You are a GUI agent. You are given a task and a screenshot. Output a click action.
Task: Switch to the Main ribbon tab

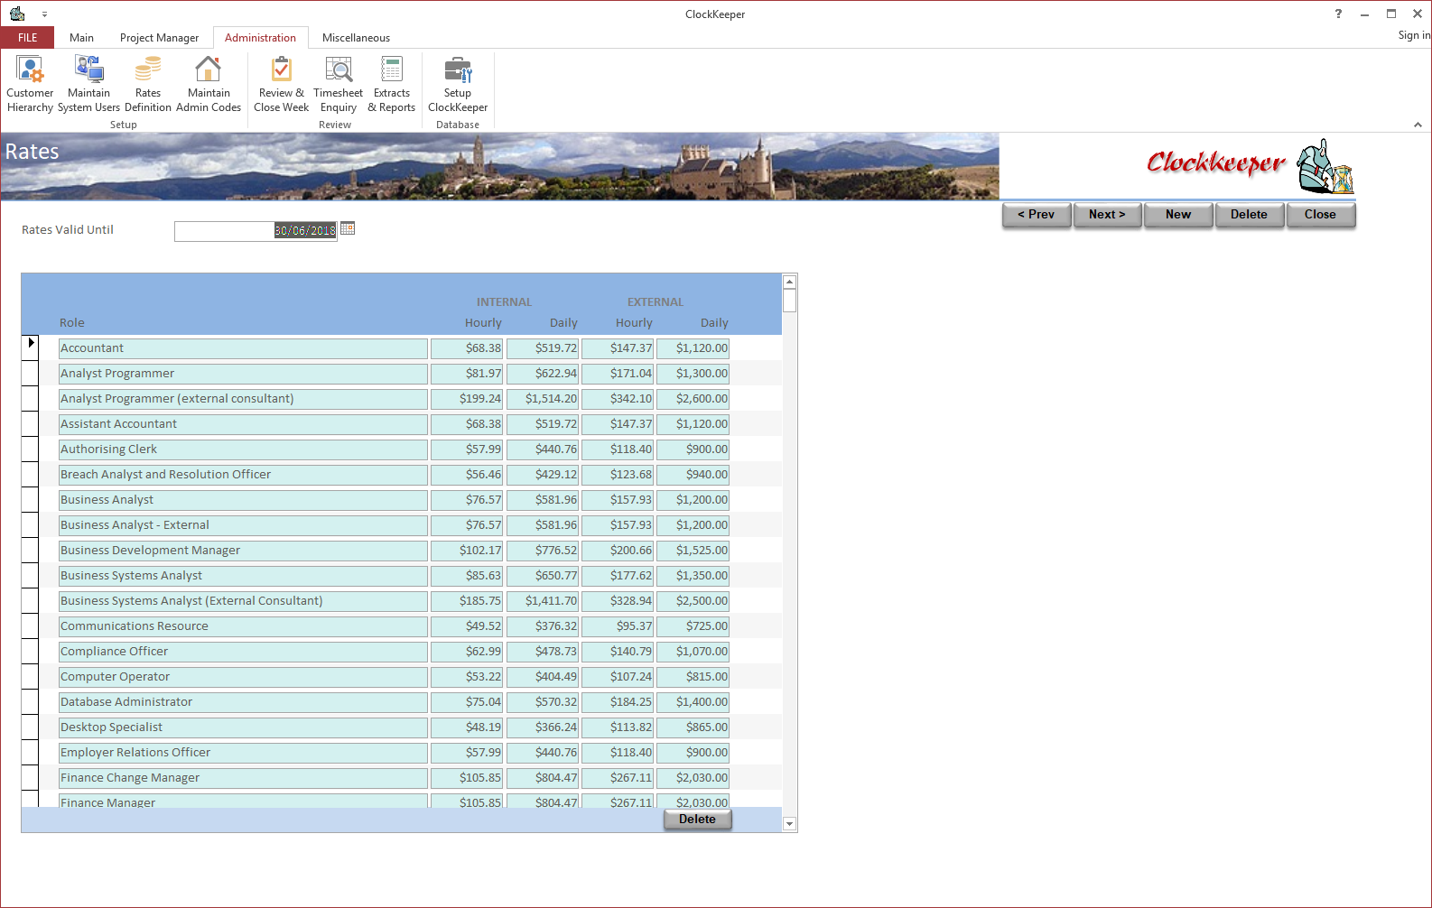(x=81, y=38)
